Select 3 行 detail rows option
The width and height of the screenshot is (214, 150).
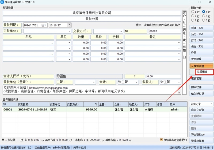(193, 20)
